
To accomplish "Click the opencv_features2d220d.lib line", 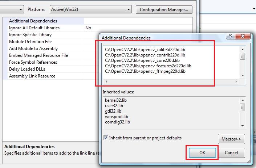I will [148, 66].
